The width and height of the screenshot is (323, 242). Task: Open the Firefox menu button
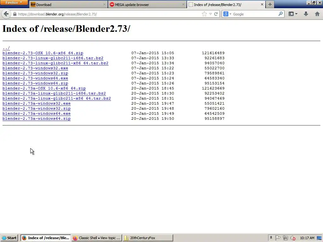click(14, 3)
